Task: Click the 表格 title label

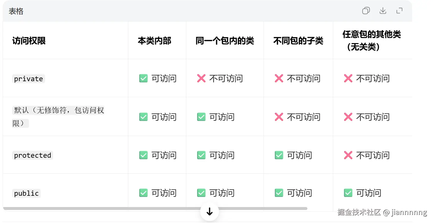Action: [x=16, y=11]
